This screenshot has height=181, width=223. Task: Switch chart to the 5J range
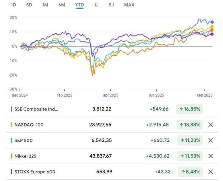pos(111,5)
